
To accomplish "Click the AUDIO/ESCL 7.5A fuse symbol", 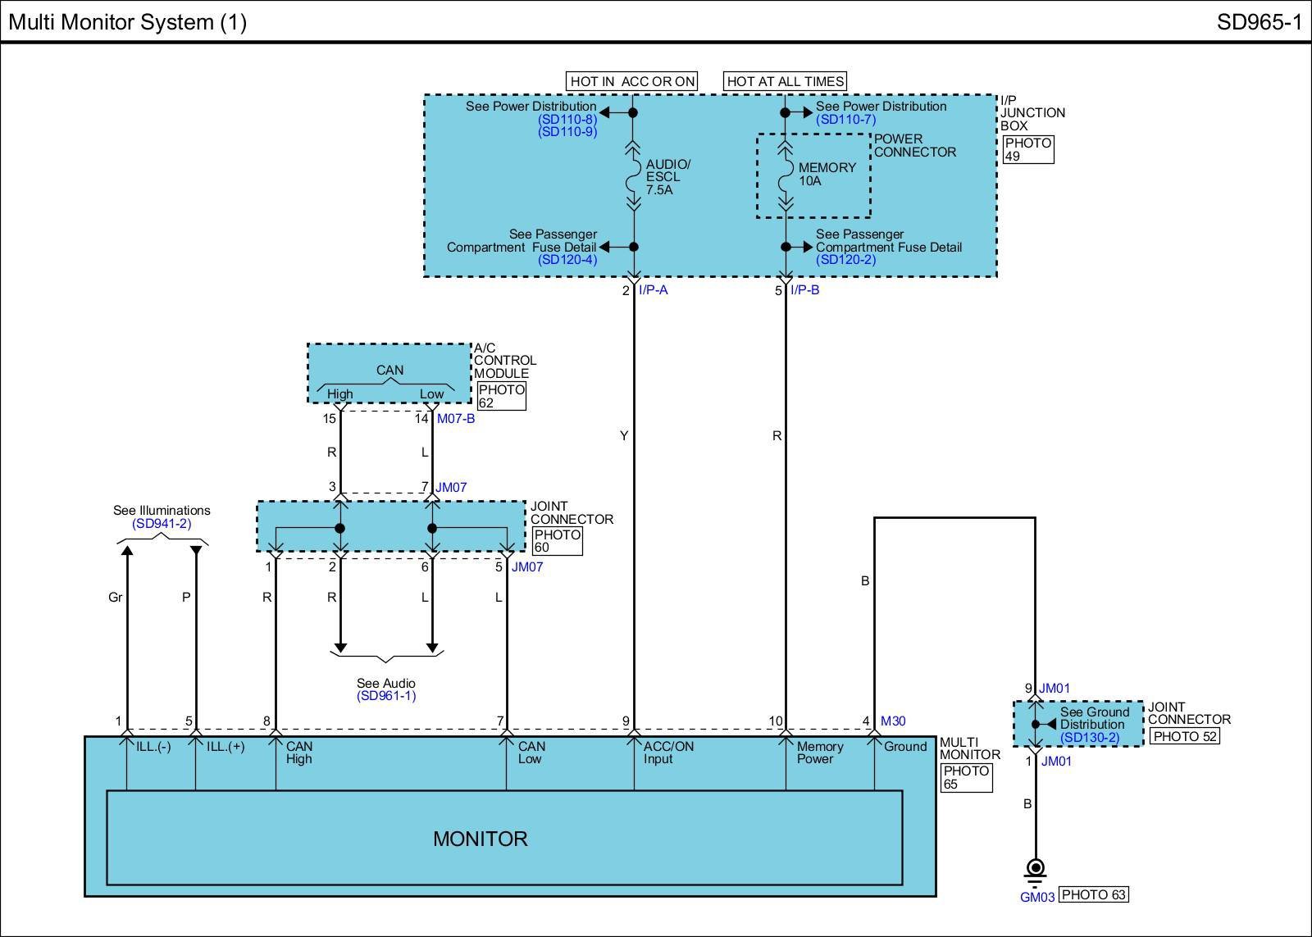I will [x=633, y=177].
